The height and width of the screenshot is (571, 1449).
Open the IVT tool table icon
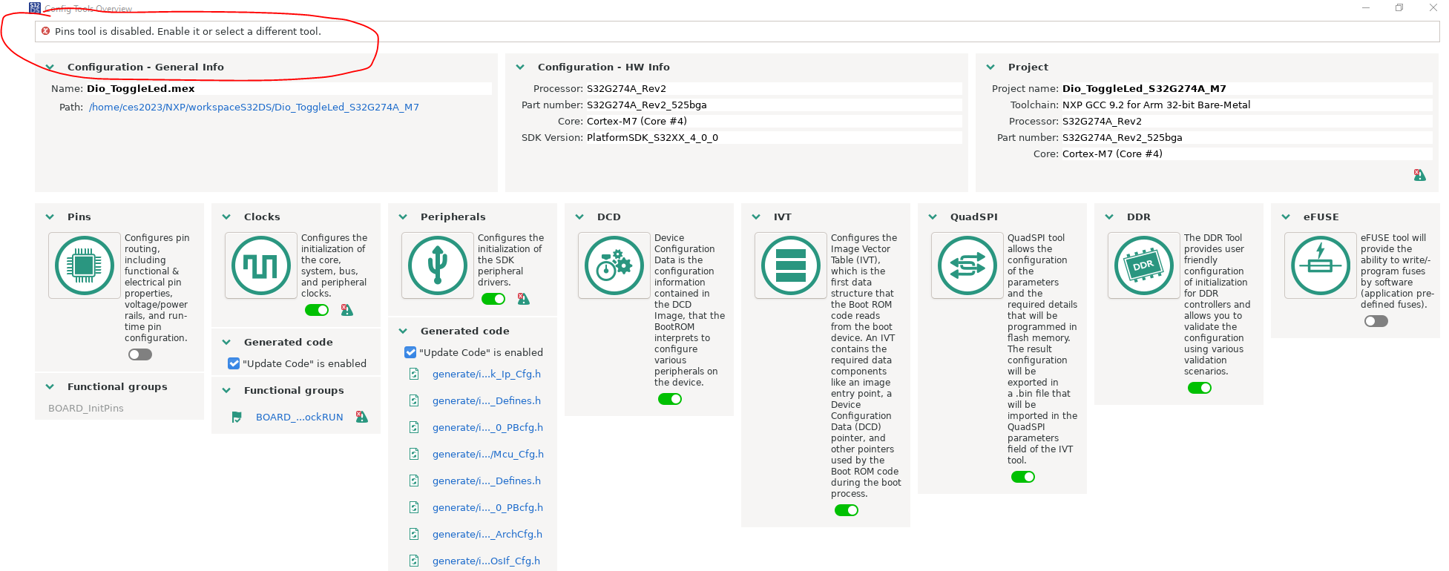click(791, 265)
